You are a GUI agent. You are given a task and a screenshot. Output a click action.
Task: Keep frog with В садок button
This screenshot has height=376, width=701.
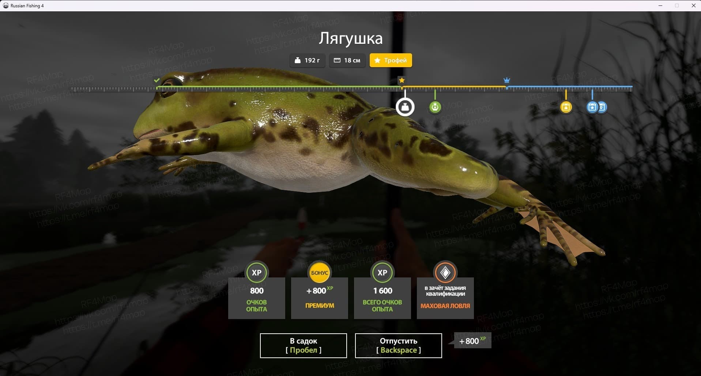click(x=303, y=345)
